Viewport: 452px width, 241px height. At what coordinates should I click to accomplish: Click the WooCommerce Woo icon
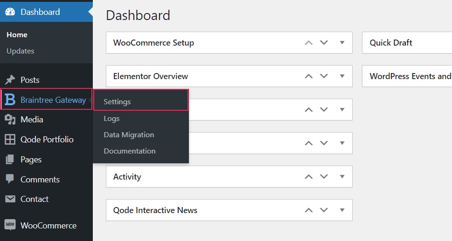click(10, 225)
